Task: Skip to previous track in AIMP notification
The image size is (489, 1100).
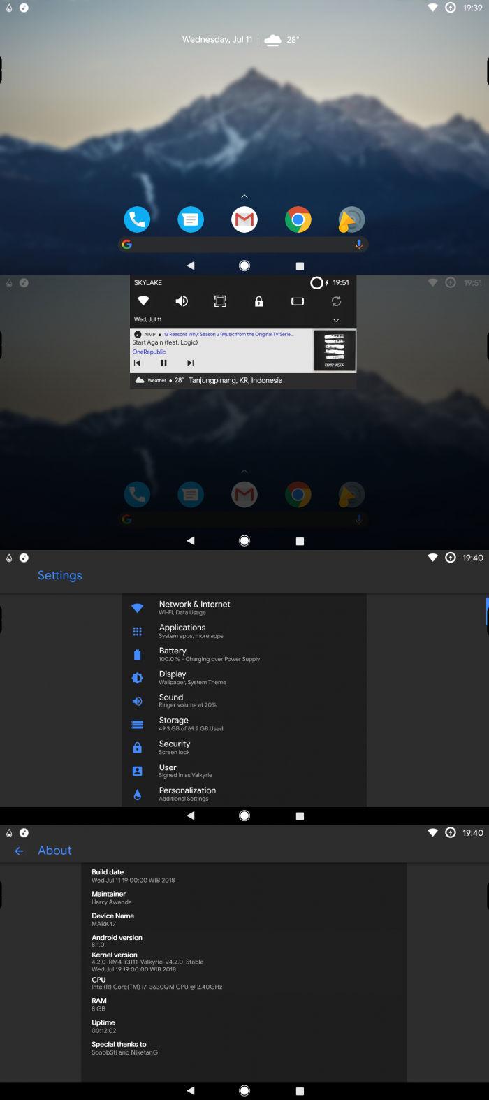Action: coord(137,363)
